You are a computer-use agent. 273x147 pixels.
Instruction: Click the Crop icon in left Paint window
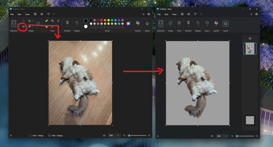coord(24,21)
